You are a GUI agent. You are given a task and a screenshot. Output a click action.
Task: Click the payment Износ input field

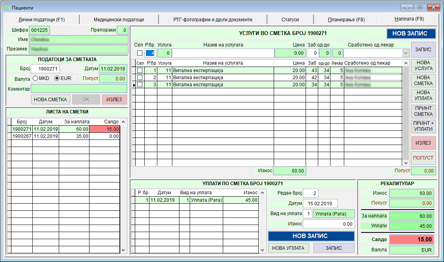[328, 224]
